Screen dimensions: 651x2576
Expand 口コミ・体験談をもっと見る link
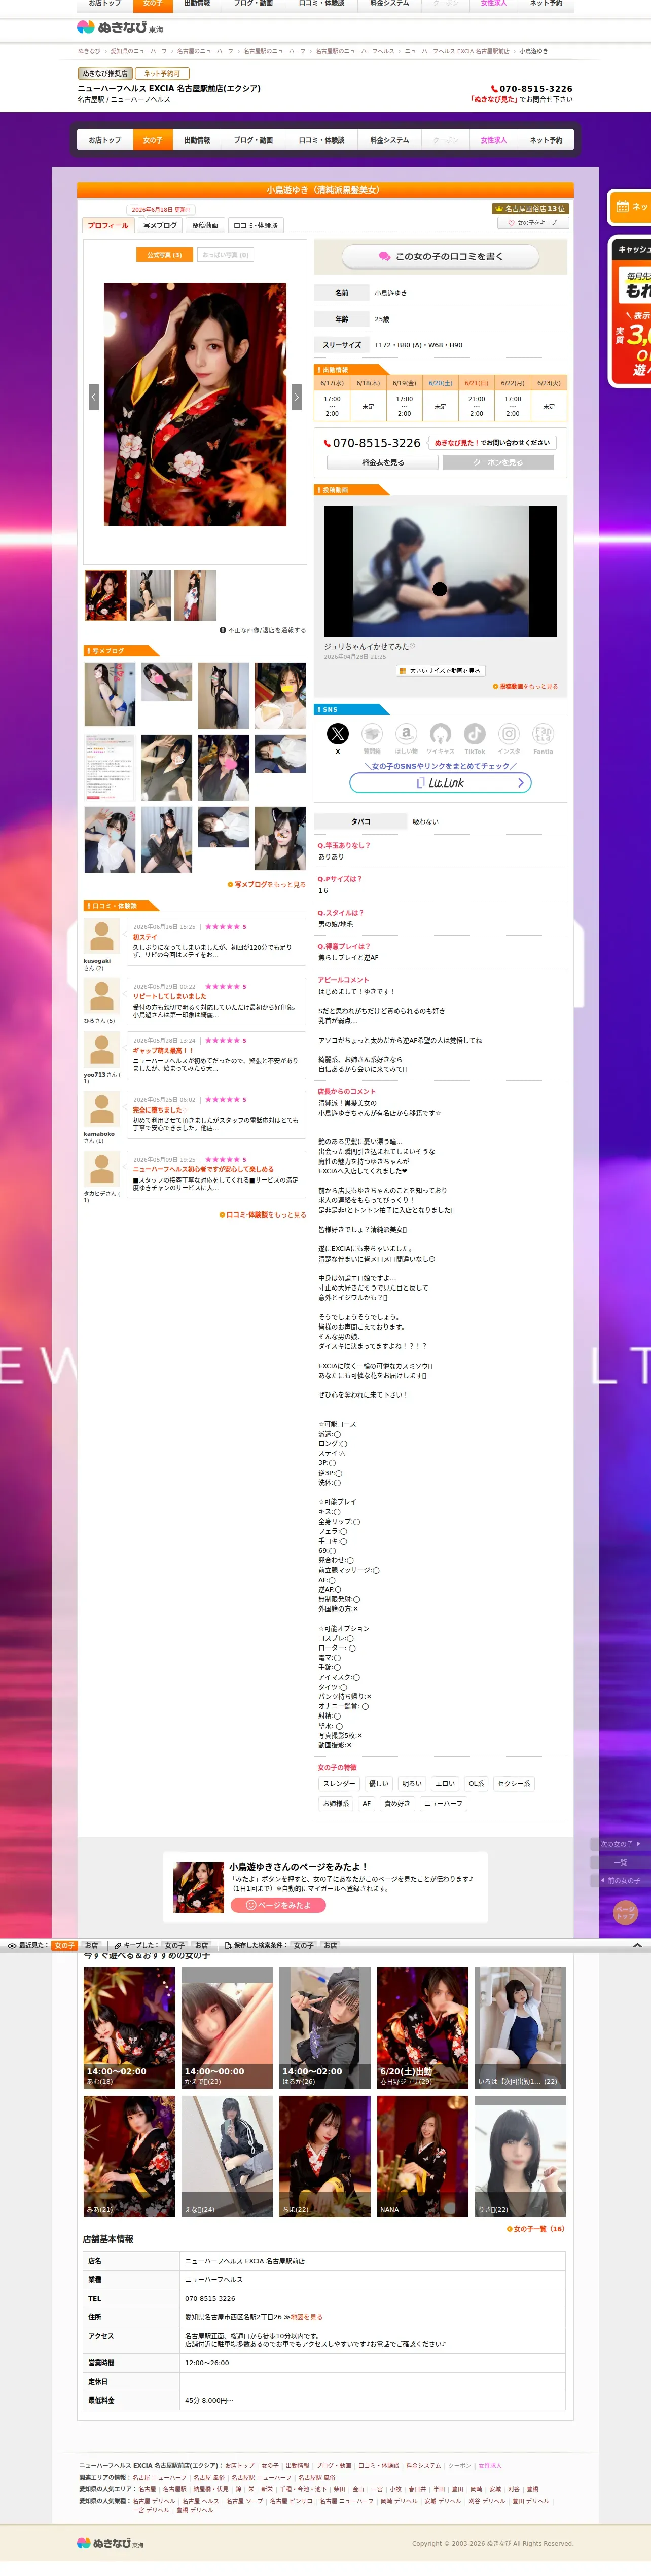coord(263,1215)
